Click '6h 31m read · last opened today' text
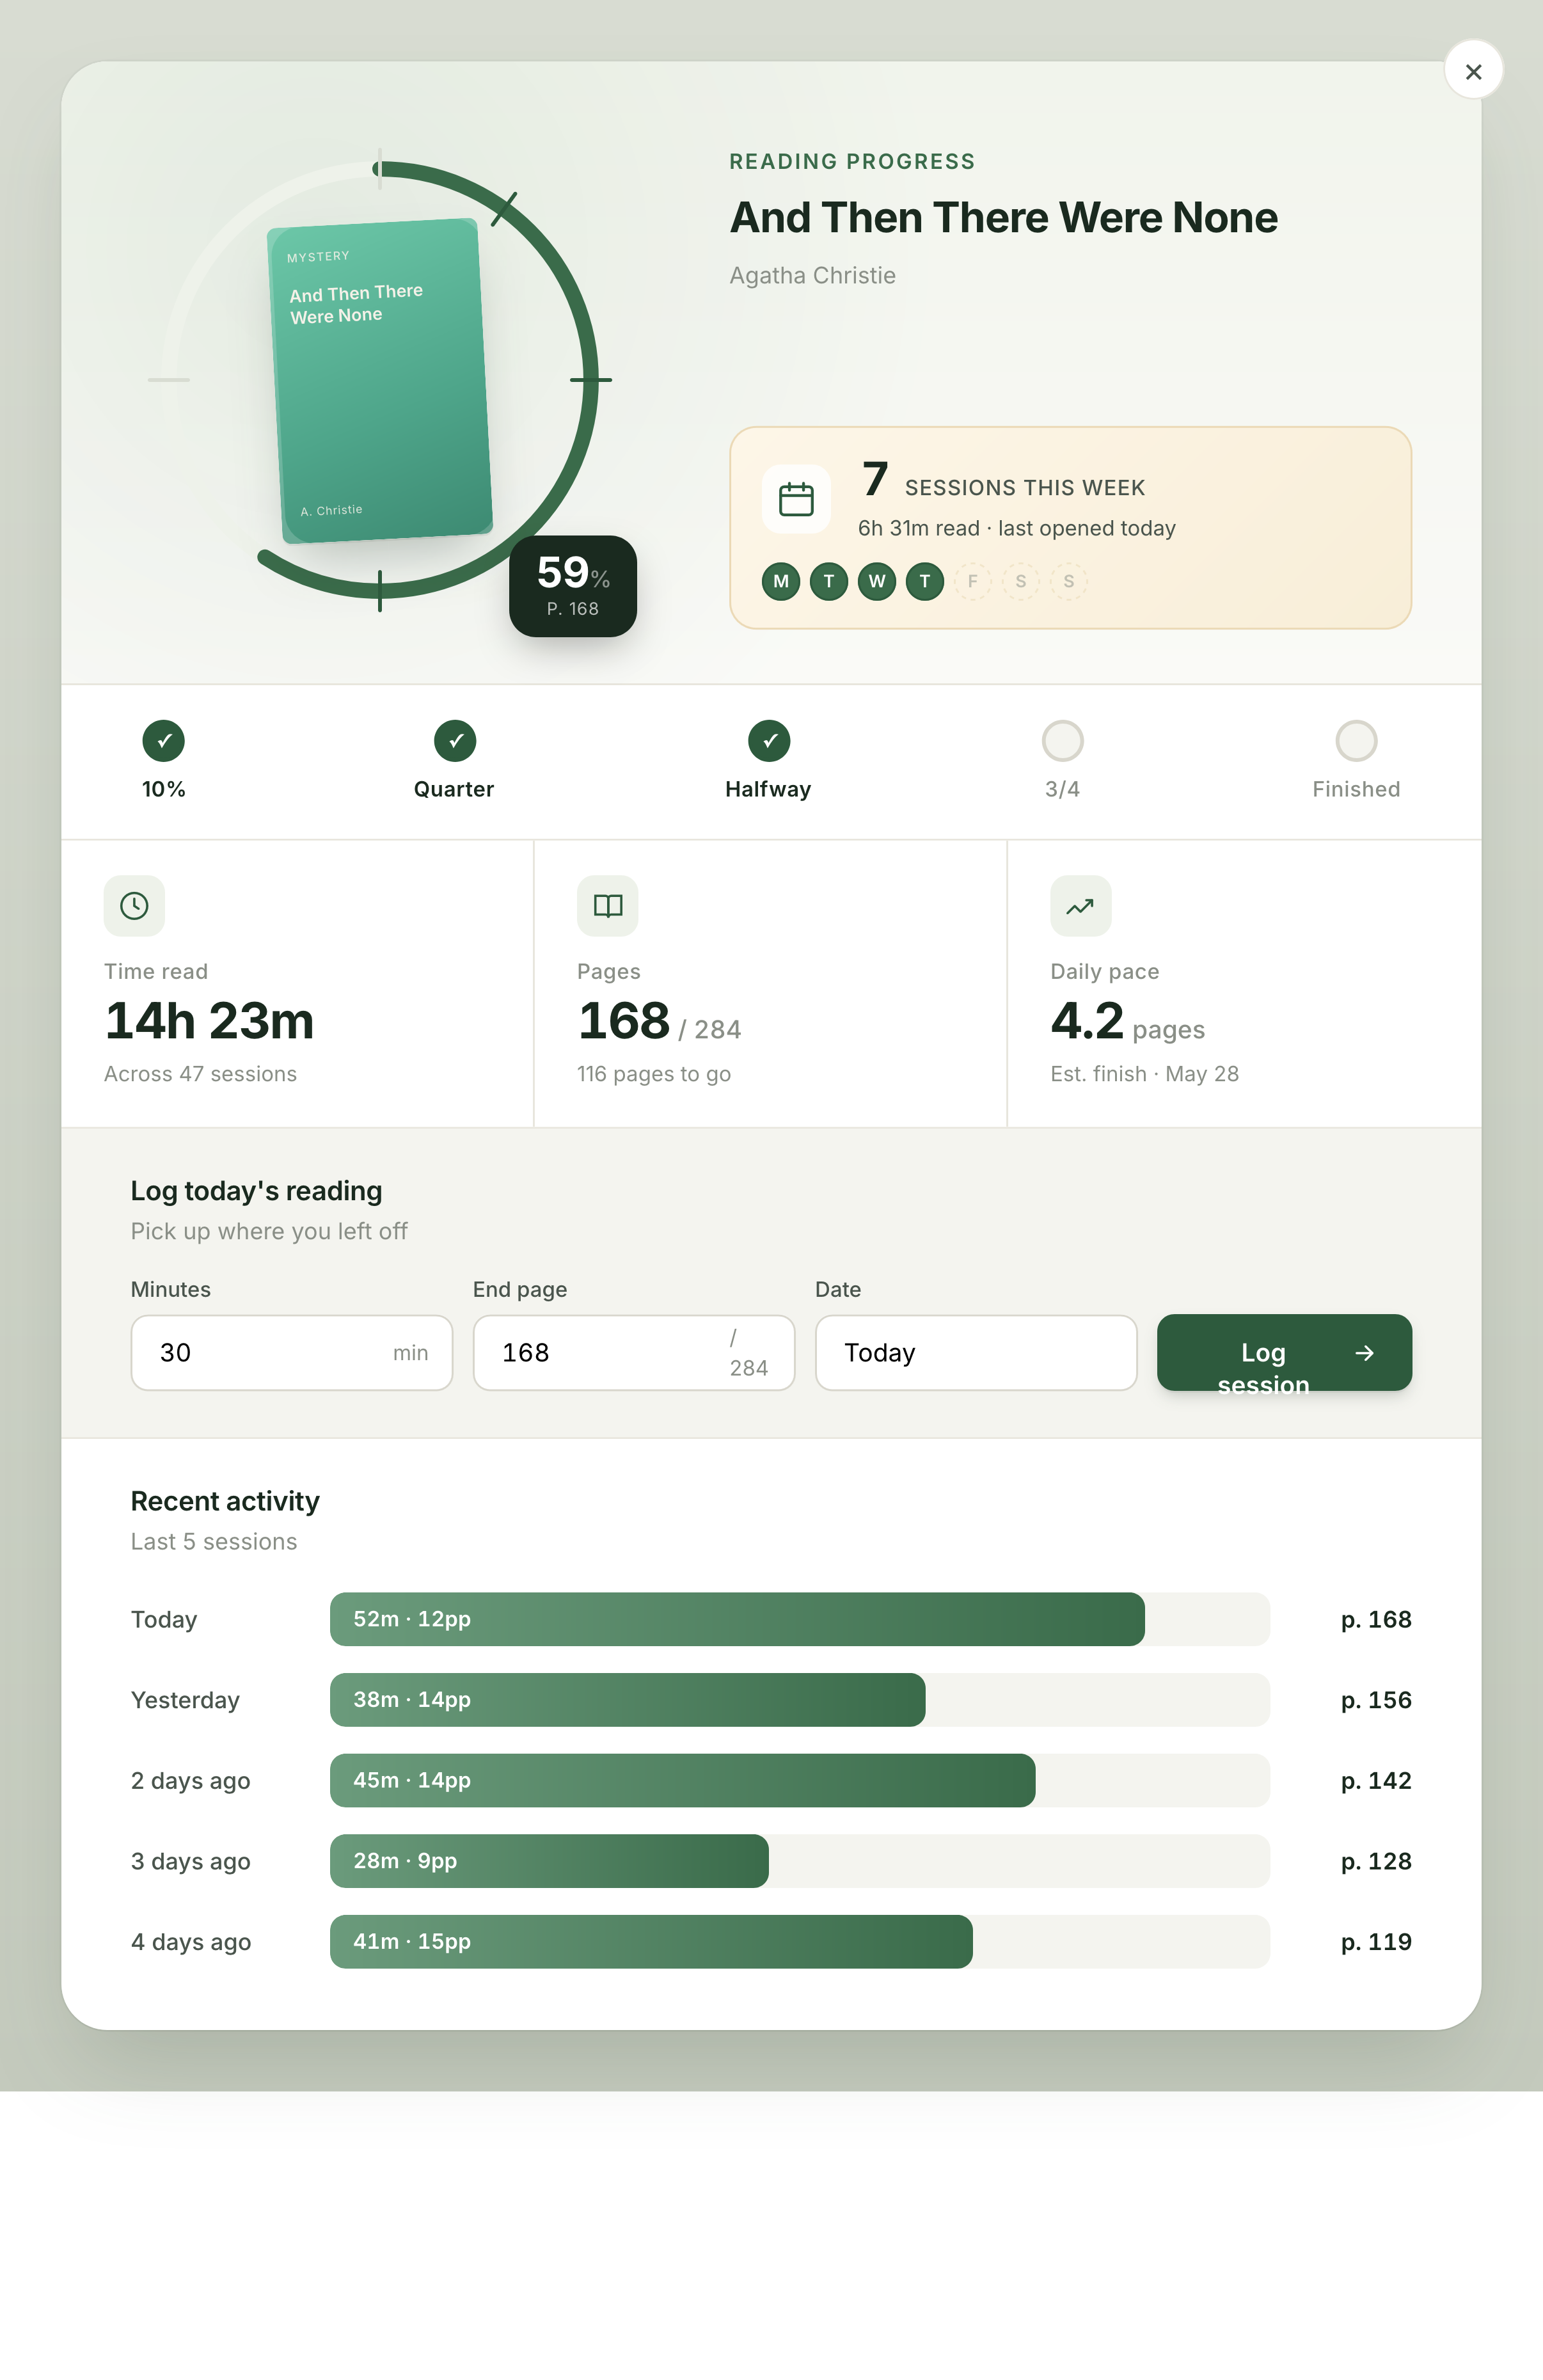This screenshot has width=1543, height=2380. coord(1017,528)
